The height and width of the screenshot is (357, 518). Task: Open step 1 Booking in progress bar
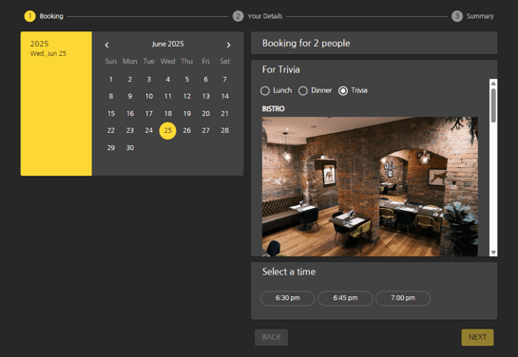pos(44,16)
